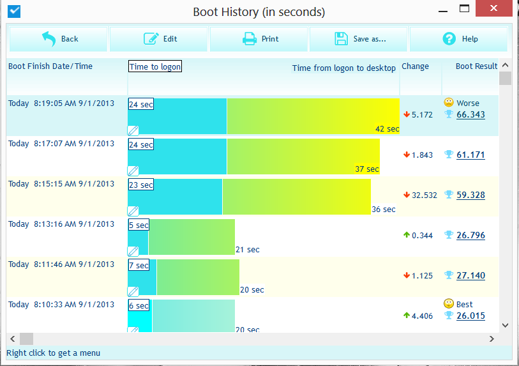This screenshot has height=366, width=519.
Task: Open the best boot result 26.015
Action: [x=470, y=316]
